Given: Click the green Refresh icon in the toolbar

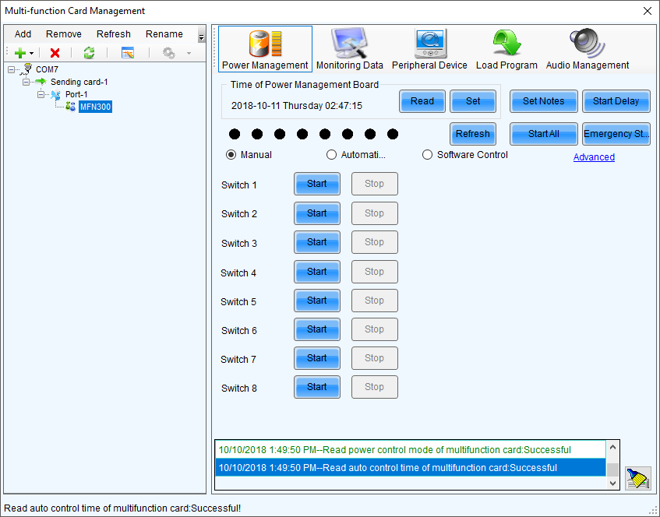Looking at the screenshot, I should coord(89,53).
